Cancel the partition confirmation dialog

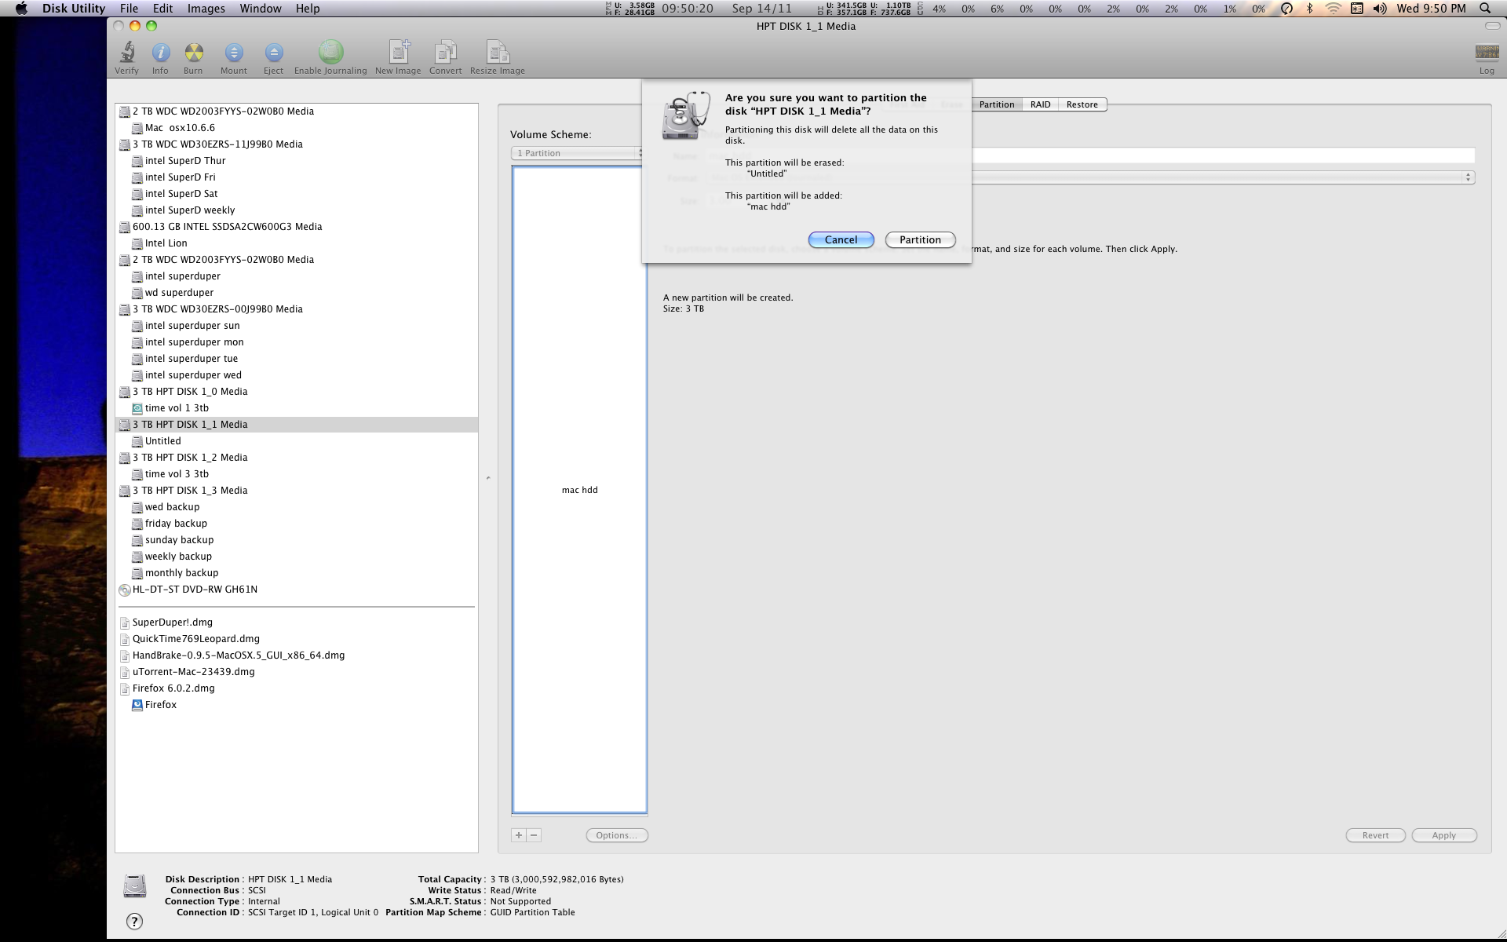point(841,240)
